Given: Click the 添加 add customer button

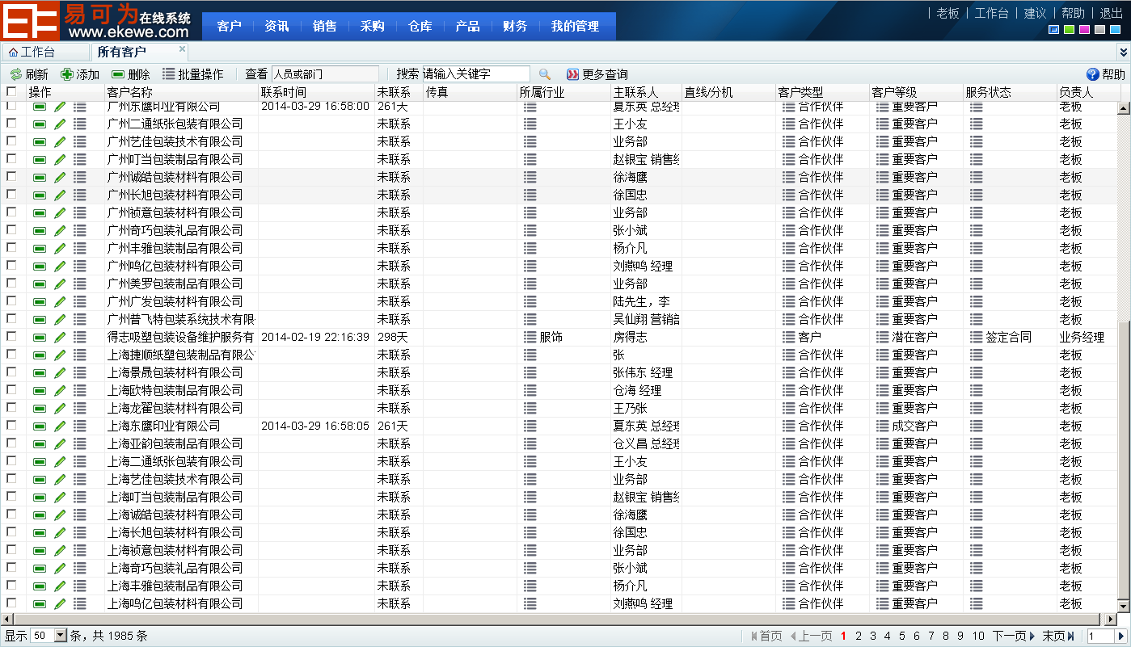Looking at the screenshot, I should (x=80, y=74).
